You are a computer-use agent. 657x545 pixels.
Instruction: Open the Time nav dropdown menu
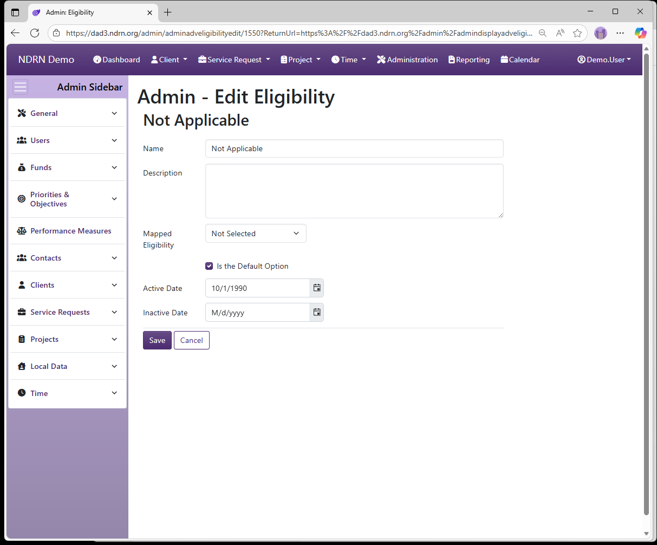click(x=349, y=60)
